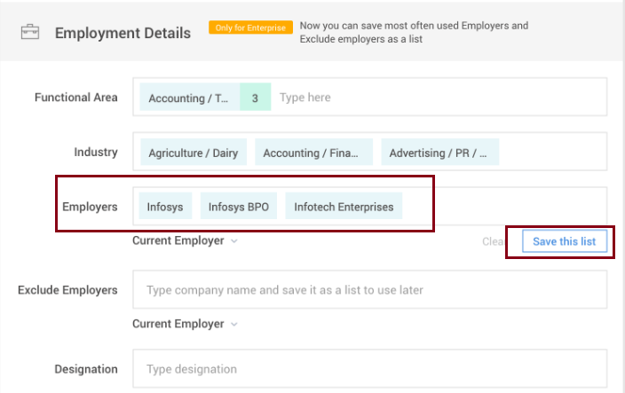Select the Advertising / PR industry tag
The height and width of the screenshot is (393, 625).
point(440,153)
